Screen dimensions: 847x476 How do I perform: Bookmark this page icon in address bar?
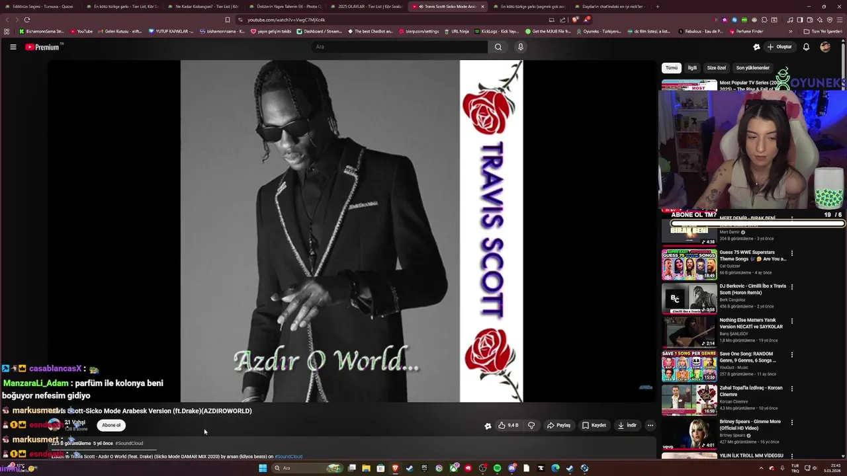coord(228,20)
